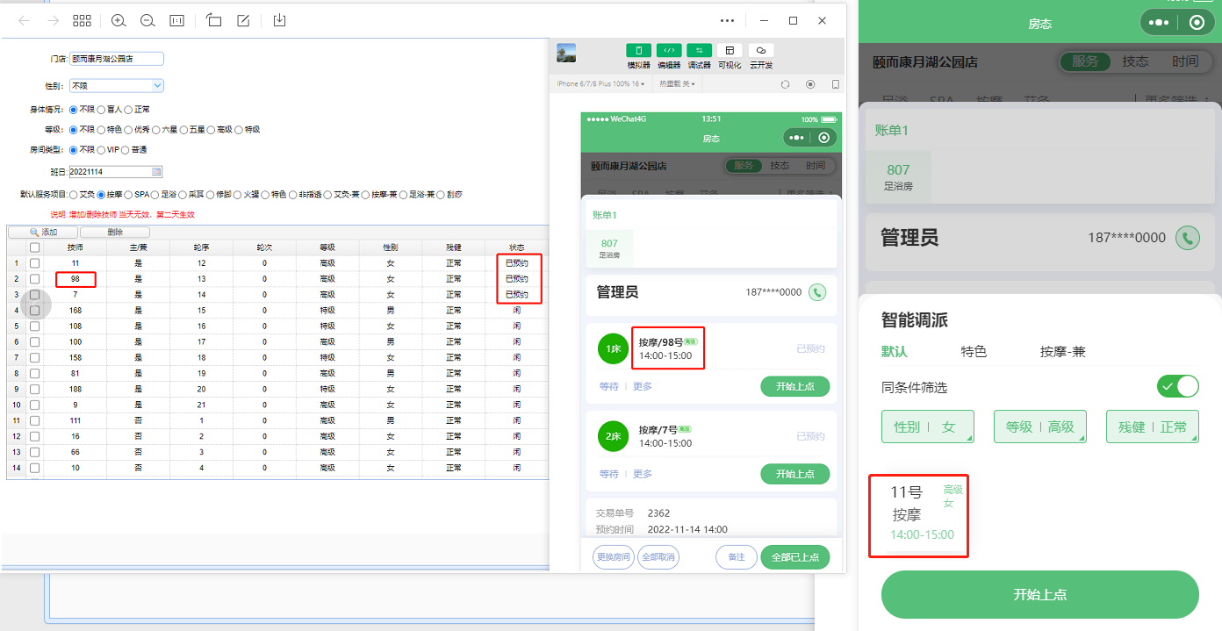Click the 全部取消 button

coord(658,557)
